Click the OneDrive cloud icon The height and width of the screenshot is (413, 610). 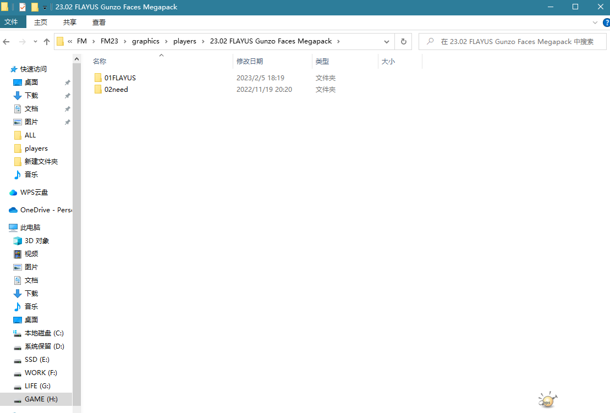[x=13, y=210]
